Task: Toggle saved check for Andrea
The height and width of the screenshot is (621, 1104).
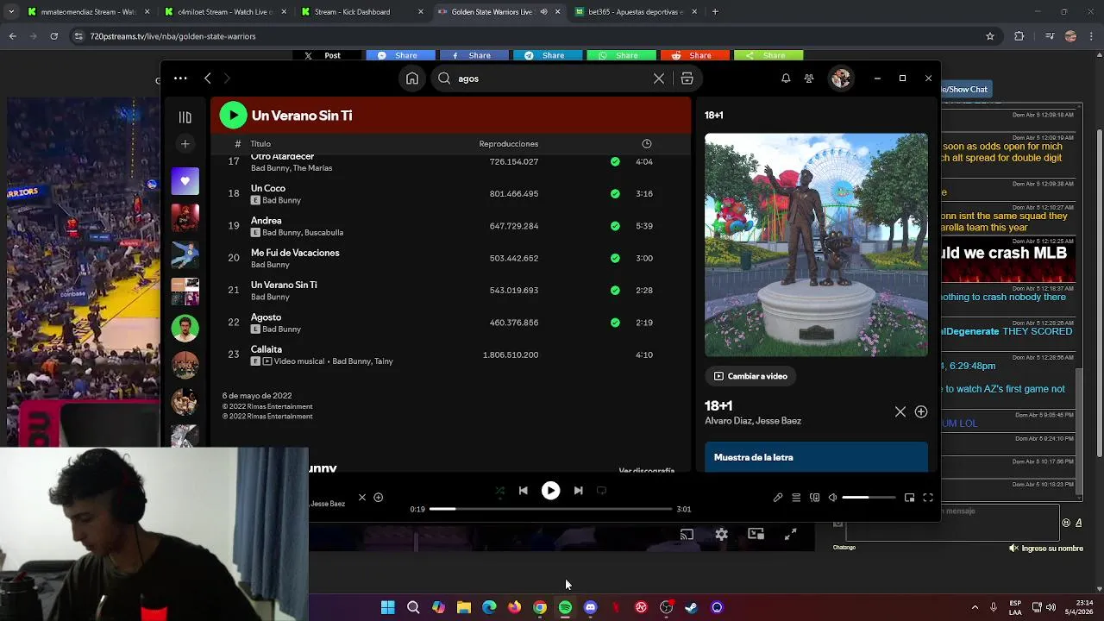Action: point(615,226)
